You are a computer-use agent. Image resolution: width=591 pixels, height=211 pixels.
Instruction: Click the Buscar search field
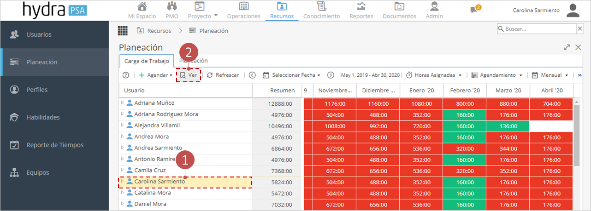click(x=536, y=29)
